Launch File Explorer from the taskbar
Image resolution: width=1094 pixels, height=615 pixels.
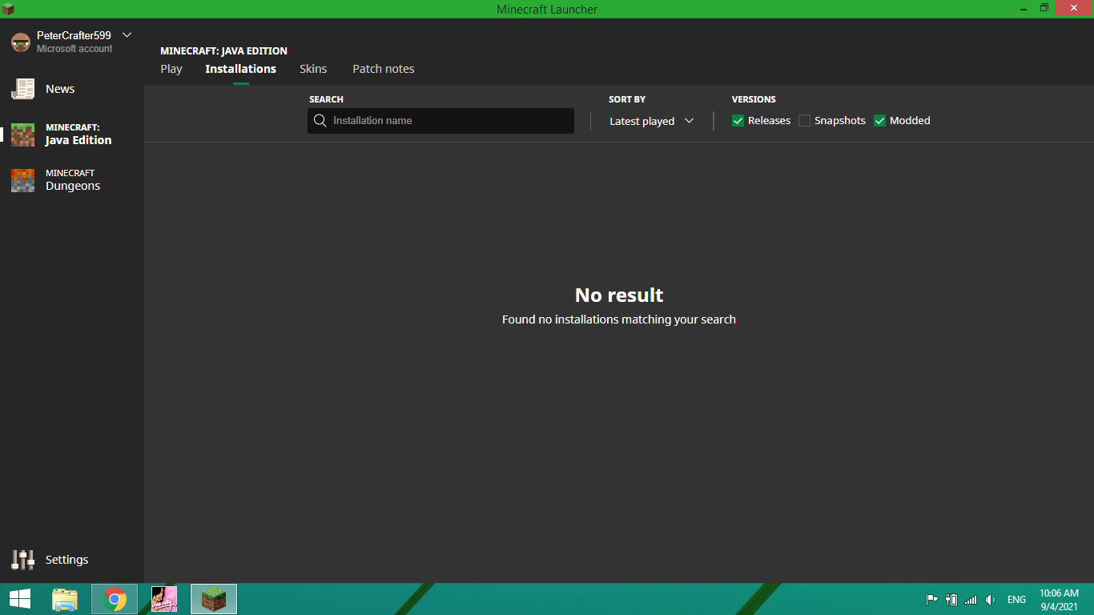pos(65,599)
